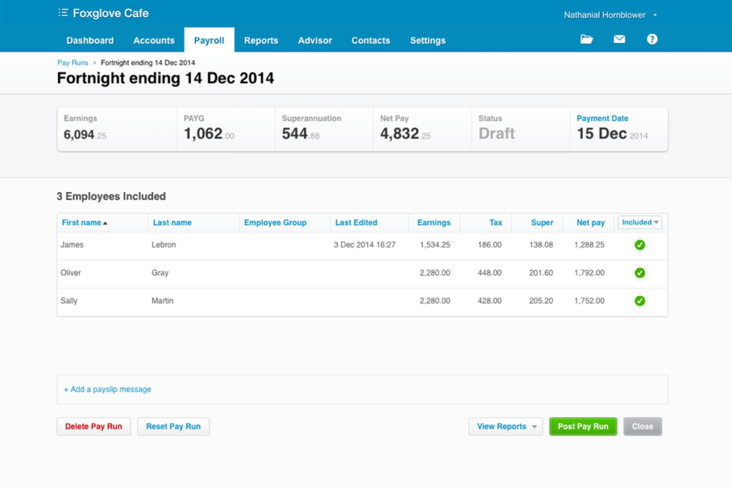The width and height of the screenshot is (732, 488).
Task: Open the Included column filter dropdown
Action: click(x=639, y=222)
